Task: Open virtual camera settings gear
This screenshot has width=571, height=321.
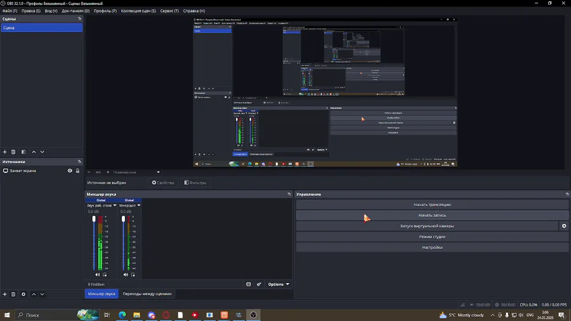Action: [564, 226]
